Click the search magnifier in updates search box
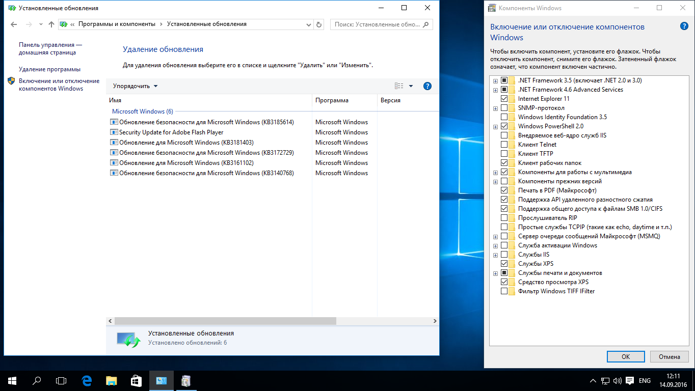This screenshot has width=695, height=391. click(x=425, y=24)
